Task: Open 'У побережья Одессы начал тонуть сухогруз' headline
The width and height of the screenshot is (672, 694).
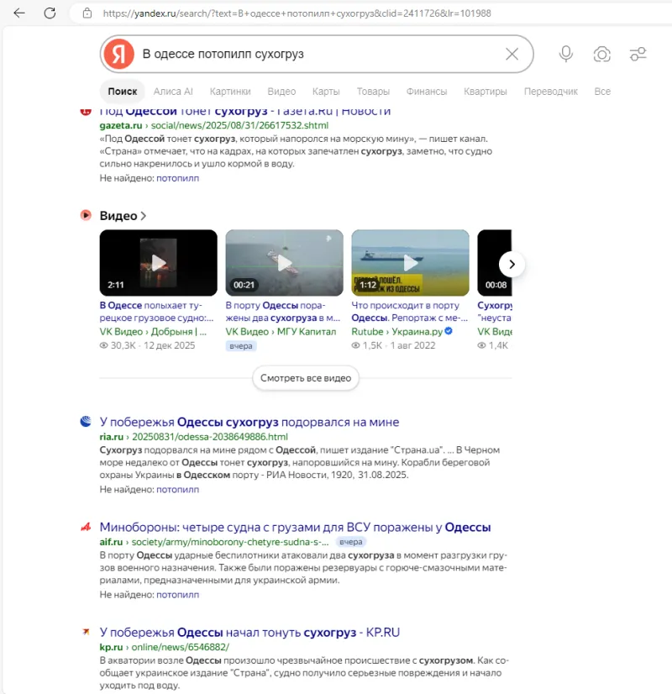Action: click(249, 632)
